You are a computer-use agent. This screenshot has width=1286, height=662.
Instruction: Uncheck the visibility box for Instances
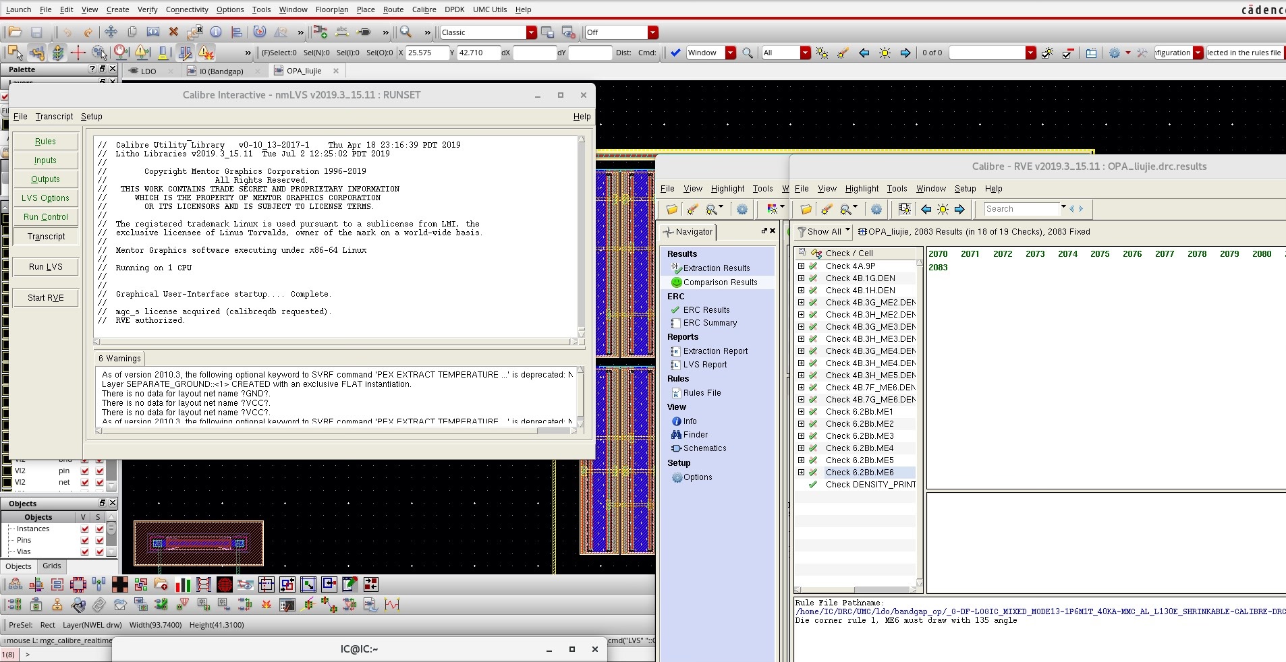point(85,529)
